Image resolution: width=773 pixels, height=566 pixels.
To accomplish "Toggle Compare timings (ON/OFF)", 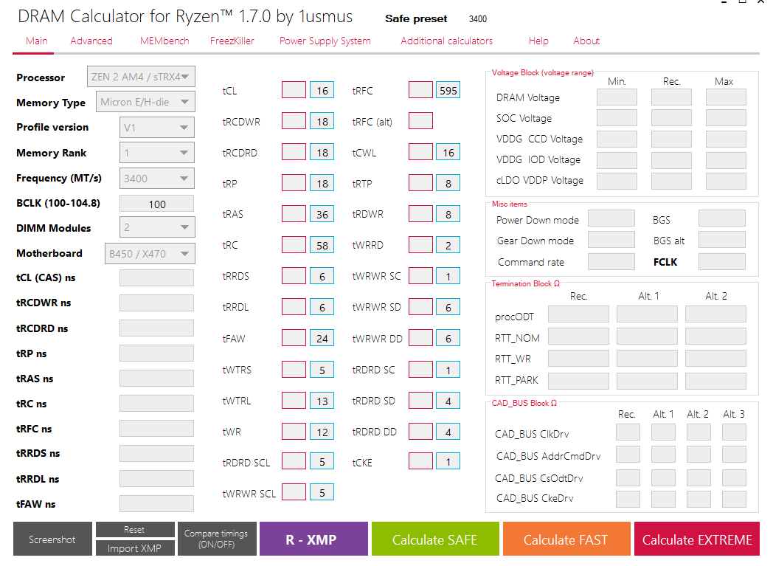I will click(x=216, y=539).
